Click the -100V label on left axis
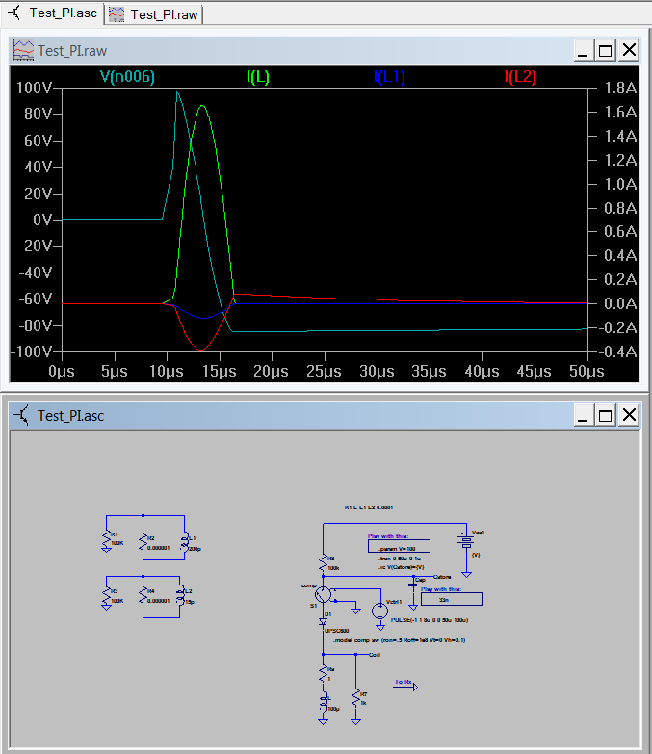Screen dimensions: 652x754 coord(31,351)
